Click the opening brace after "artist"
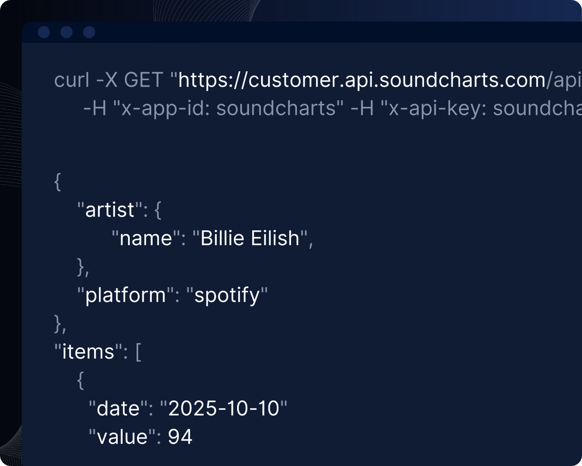 click(157, 210)
